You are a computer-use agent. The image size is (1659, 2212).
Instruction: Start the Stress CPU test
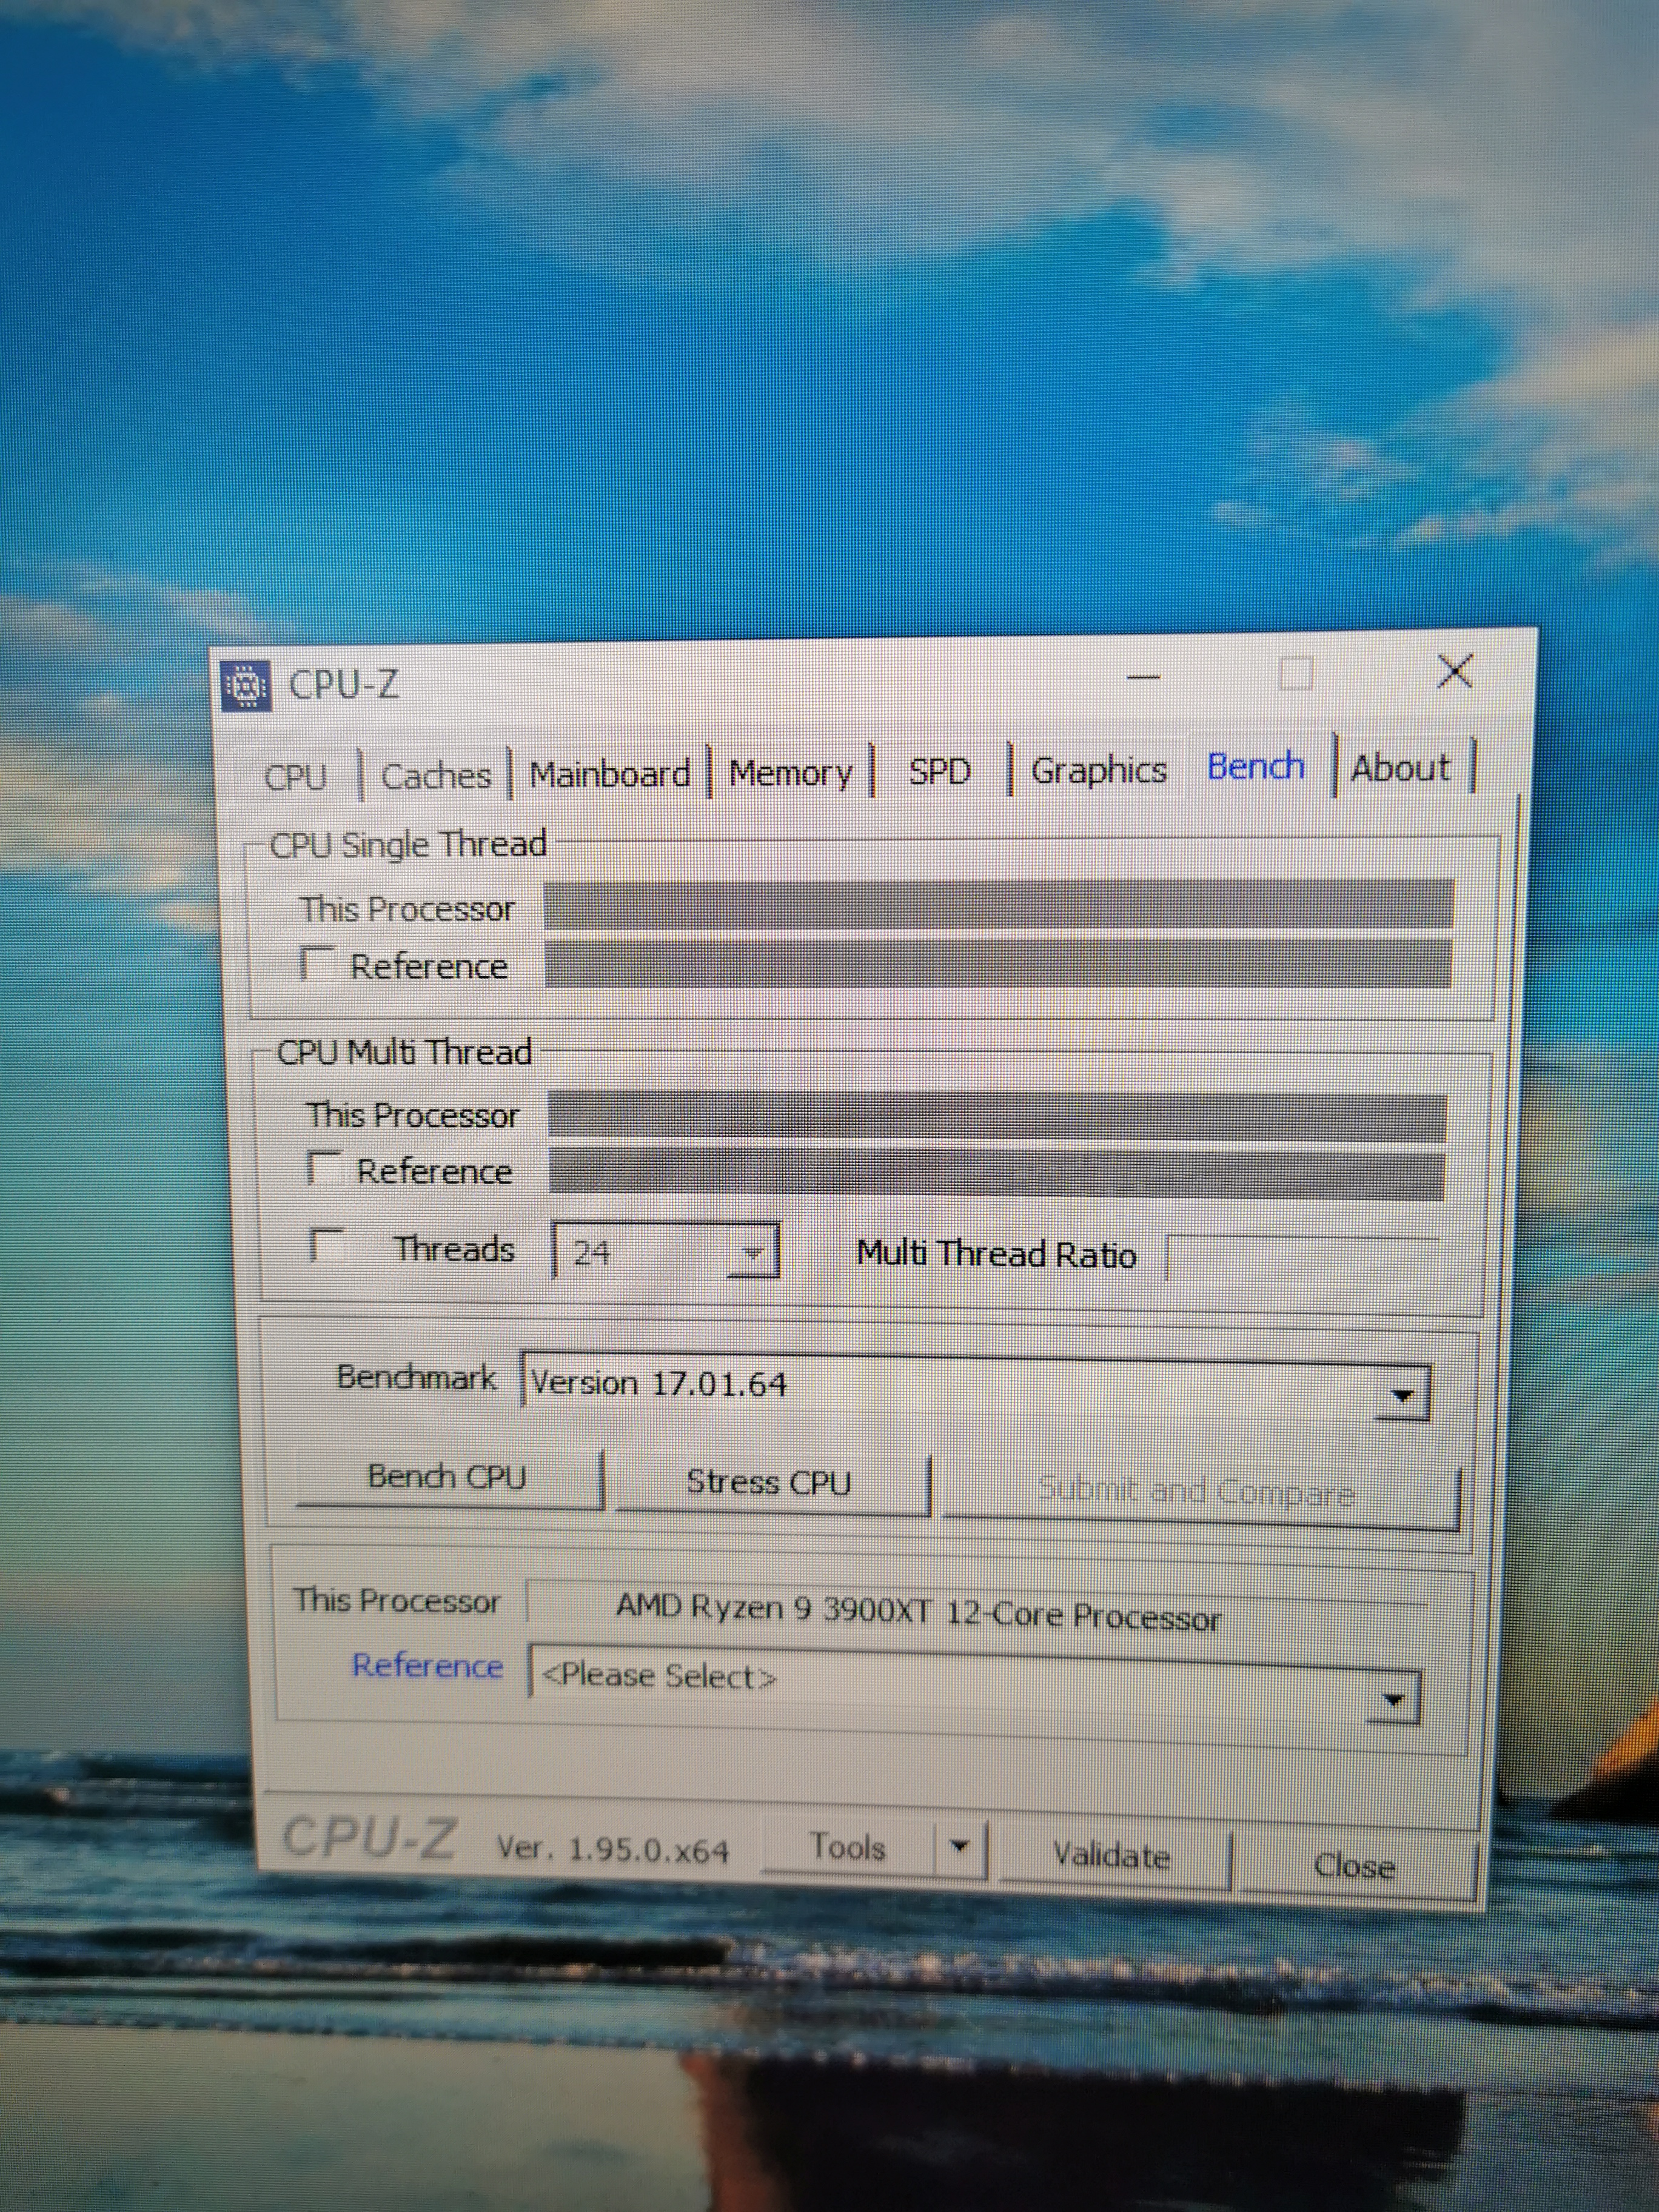(768, 1482)
